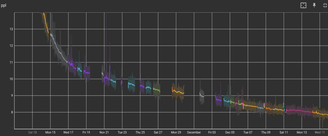Click the Wed 15 axis label

click(320, 132)
